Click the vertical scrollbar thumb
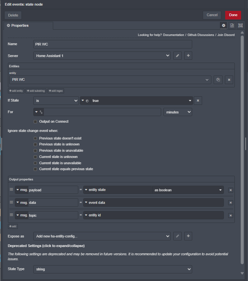Screen dimensions: 248x281 point(242,149)
